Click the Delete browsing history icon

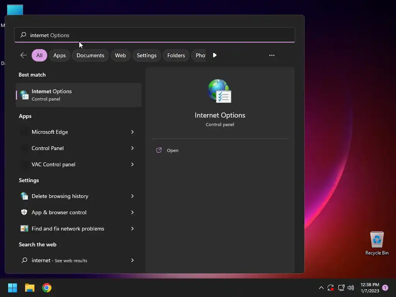coord(24,196)
